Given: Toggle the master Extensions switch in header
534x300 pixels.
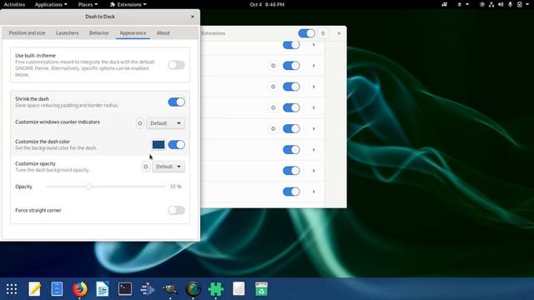Looking at the screenshot, I should tap(306, 33).
